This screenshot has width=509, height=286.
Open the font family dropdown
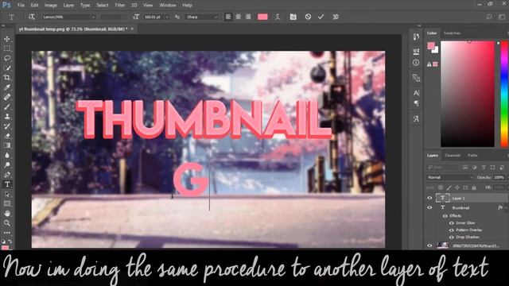pos(69,17)
